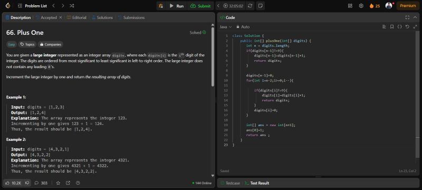Click the editor bookmark icon

click(x=392, y=26)
